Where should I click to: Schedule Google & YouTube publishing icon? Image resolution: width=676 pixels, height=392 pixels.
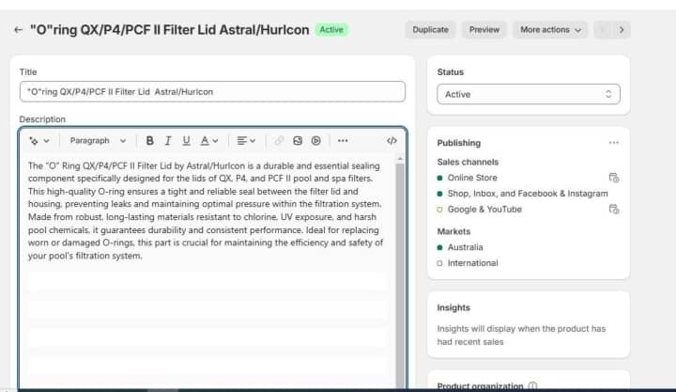click(x=614, y=210)
